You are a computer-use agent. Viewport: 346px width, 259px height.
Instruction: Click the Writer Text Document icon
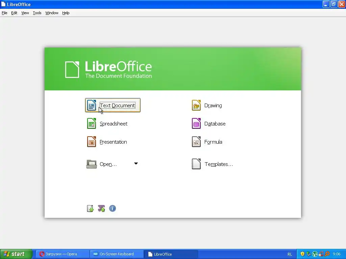coord(91,105)
